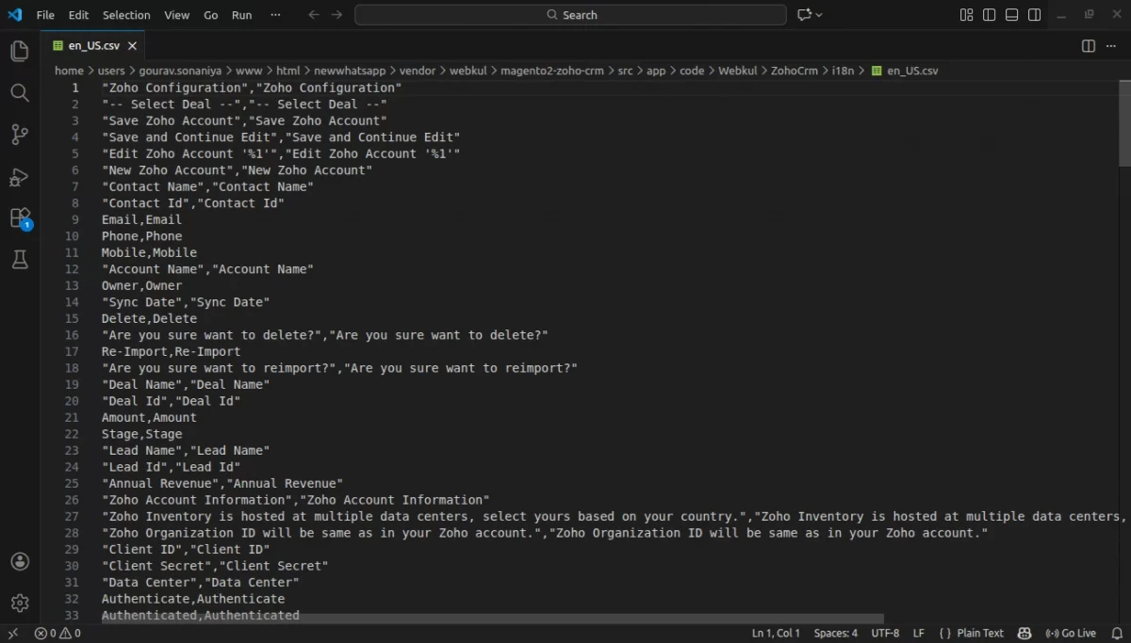Open the Run menu
1131x643 pixels.
point(242,15)
